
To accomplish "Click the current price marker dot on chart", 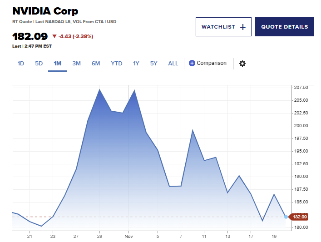I will [x=286, y=217].
